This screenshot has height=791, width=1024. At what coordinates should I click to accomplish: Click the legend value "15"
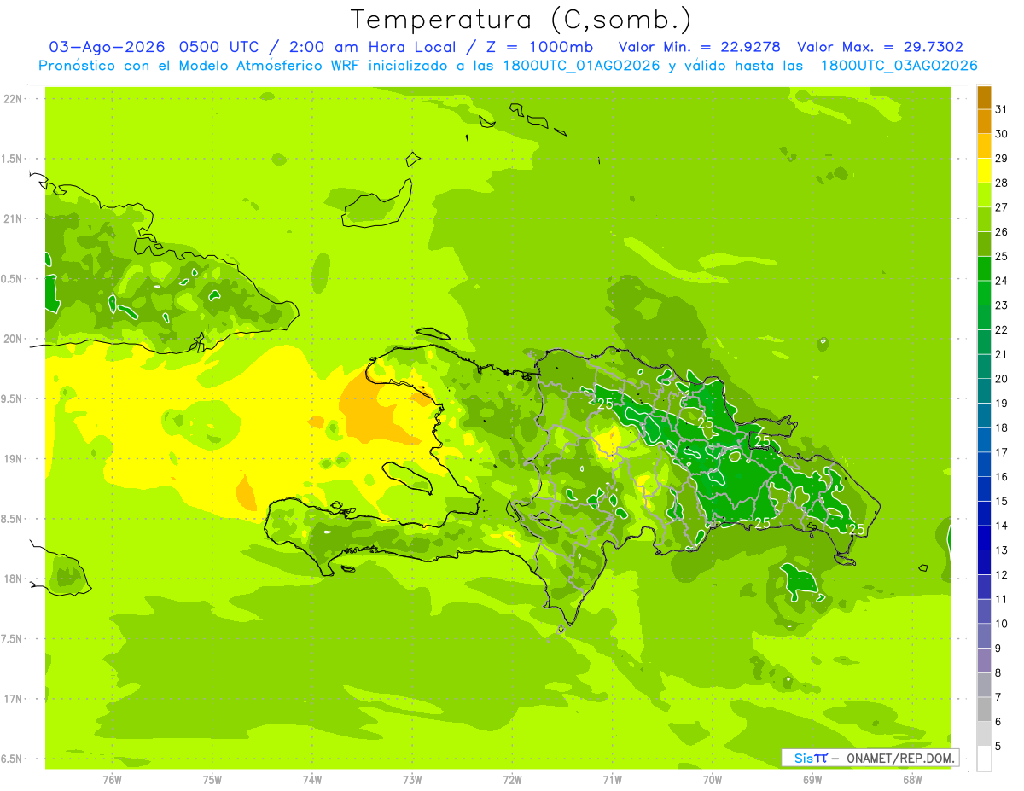click(1002, 502)
